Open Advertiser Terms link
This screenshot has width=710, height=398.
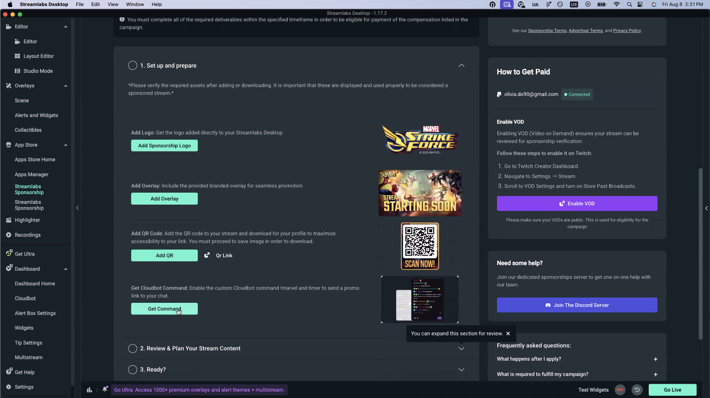point(586,31)
